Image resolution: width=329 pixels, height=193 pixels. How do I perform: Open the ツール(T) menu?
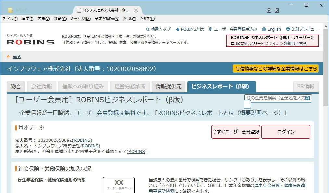click(x=130, y=19)
